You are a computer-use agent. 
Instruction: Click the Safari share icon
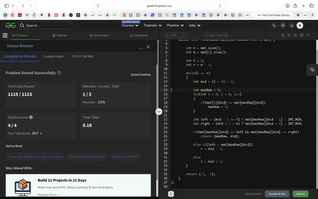pyautogui.click(x=295, y=6)
